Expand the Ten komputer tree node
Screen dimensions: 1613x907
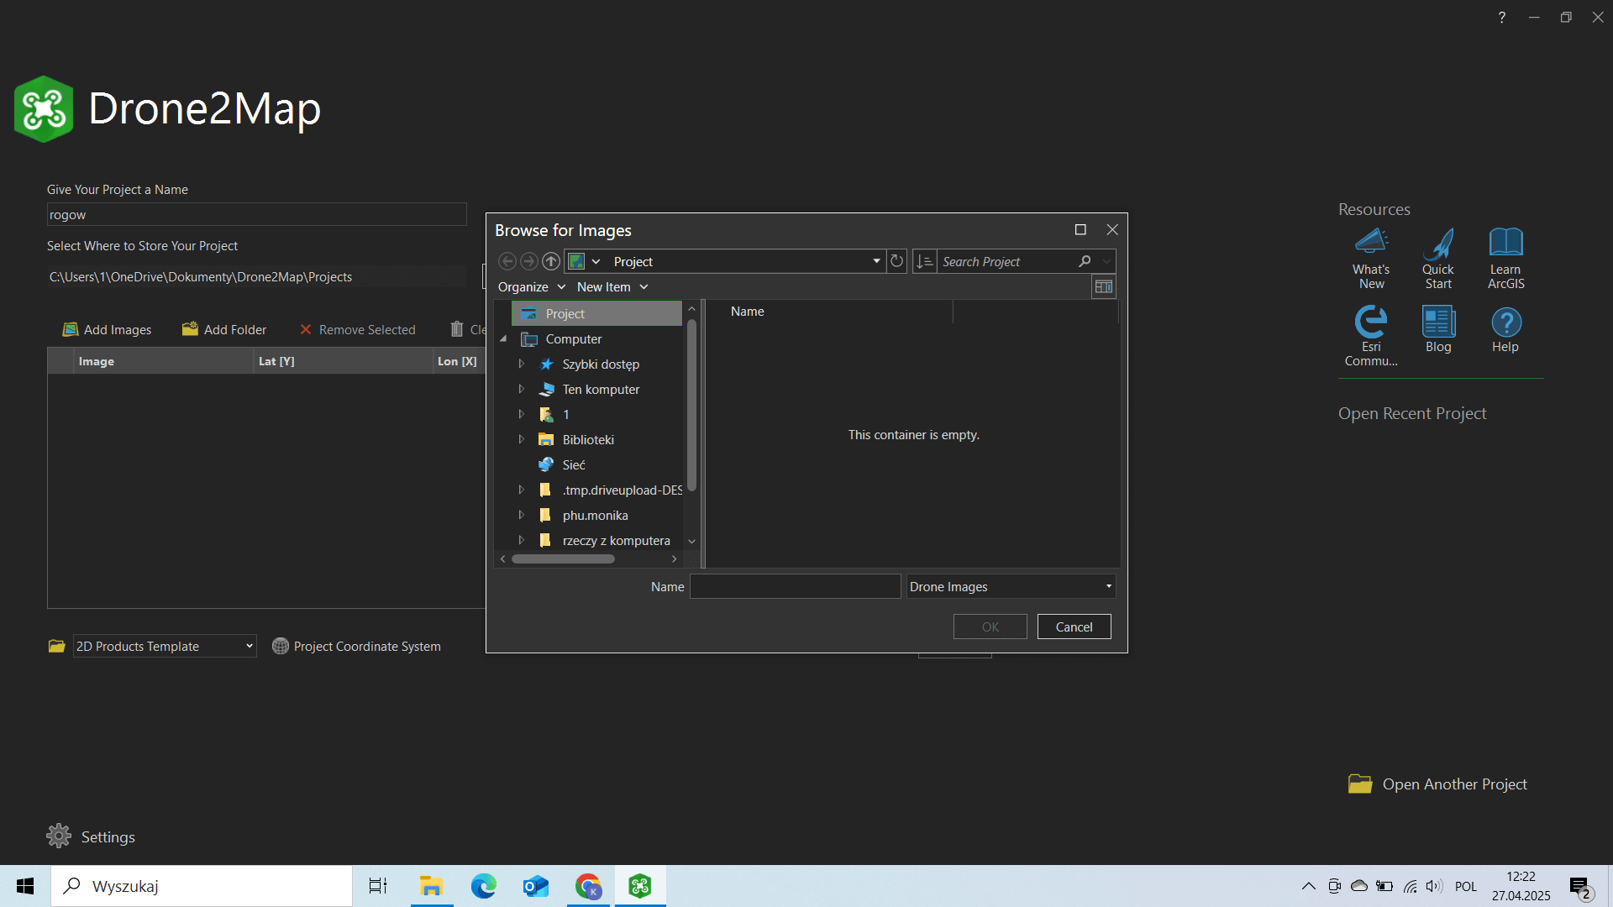[521, 389]
